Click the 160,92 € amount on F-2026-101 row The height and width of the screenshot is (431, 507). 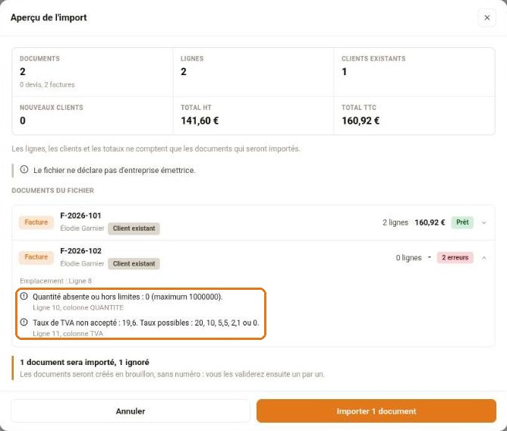[x=430, y=222]
